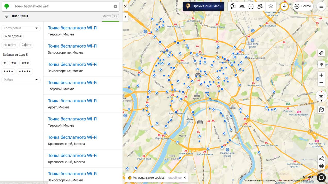Collapse the results side panel arrow
Image resolution: width=328 pixels, height=184 pixels.
(125, 17)
